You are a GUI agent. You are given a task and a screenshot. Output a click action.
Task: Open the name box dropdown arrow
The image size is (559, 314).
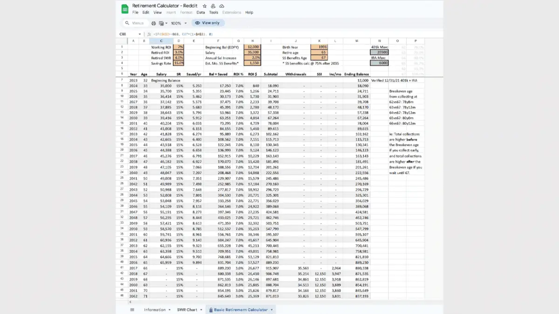click(x=140, y=34)
